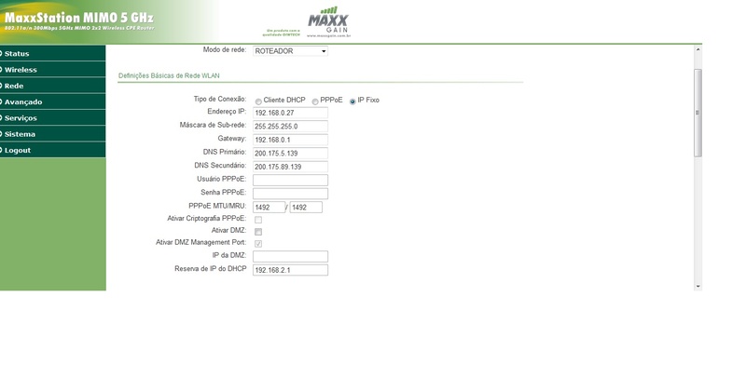Screen dimensions: 746x378
Task: Click the PPPoE MRU field
Action: pyautogui.click(x=306, y=207)
